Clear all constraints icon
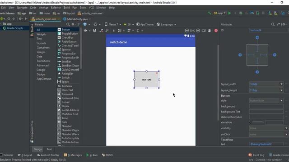Screen dimensions: 289x162 [101, 31]
